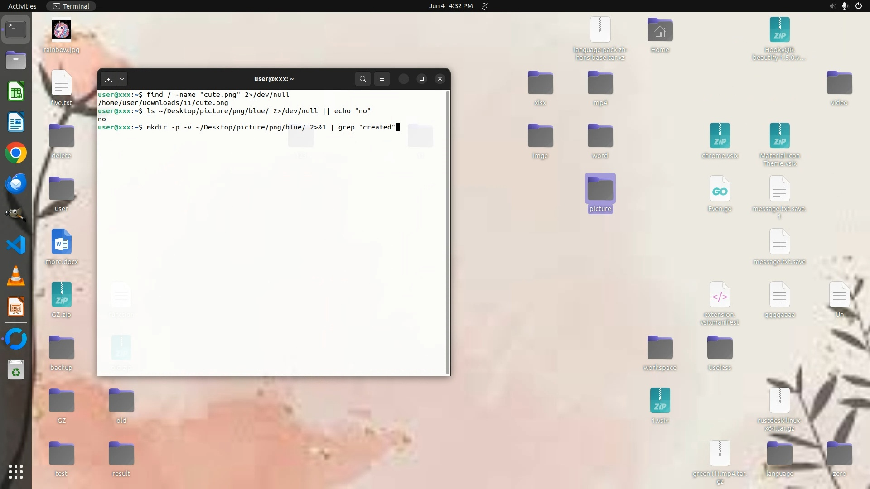Open the terminal hamburger menu

click(382, 79)
